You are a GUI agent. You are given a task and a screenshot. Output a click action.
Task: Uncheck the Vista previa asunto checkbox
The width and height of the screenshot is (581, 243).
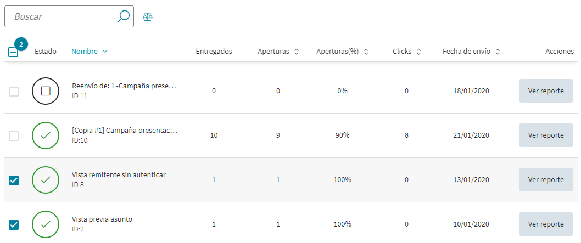point(14,224)
